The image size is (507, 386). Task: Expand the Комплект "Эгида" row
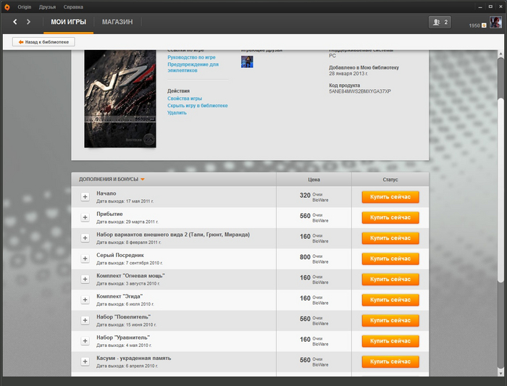85,300
